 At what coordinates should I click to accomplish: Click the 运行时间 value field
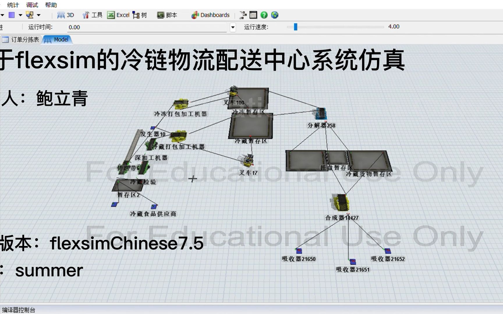(x=147, y=27)
